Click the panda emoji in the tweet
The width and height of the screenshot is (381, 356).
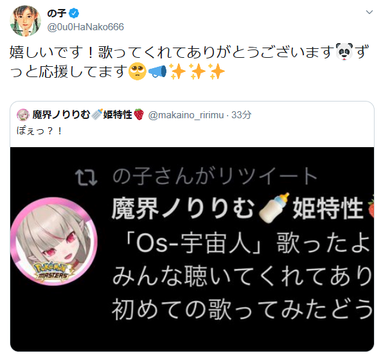click(x=344, y=52)
